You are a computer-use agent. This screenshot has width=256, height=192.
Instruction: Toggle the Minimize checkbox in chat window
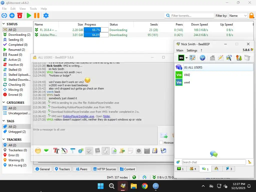pos(161,142)
